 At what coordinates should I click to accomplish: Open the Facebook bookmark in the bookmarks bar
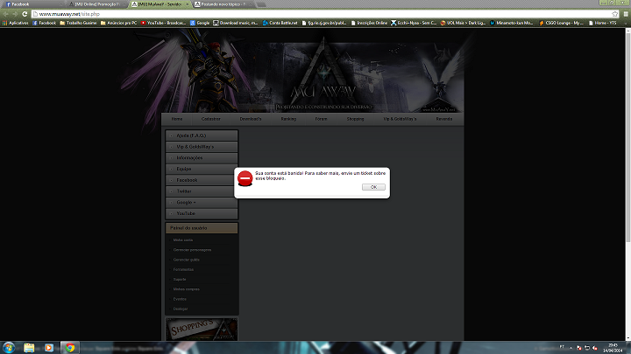tap(46, 23)
